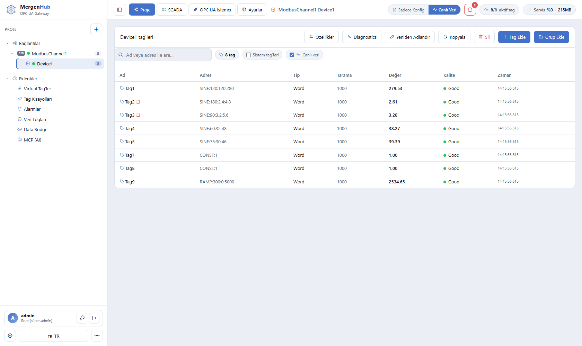Viewport: 582px width, 346px height.
Task: Click the sidebar collapse panel icon
Action: click(120, 10)
